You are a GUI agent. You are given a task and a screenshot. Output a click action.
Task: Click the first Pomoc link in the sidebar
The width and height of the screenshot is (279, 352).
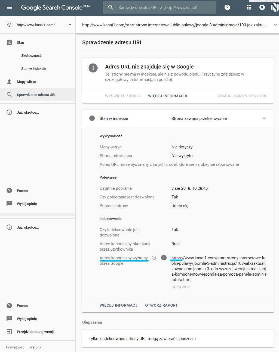coord(22,191)
